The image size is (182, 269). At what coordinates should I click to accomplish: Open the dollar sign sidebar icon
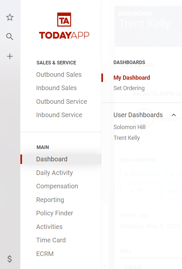tap(10, 259)
